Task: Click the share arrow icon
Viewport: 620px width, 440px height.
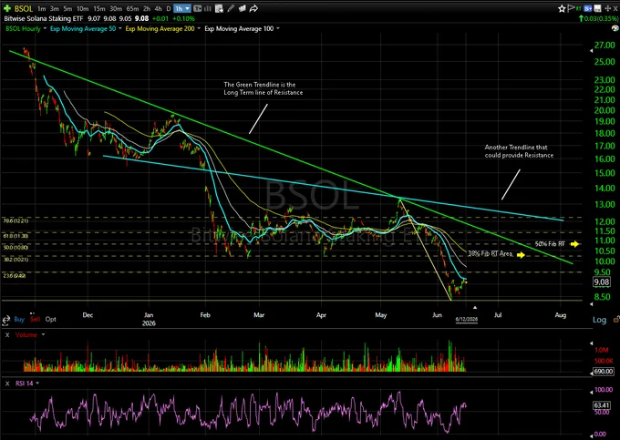Action: 253,8
